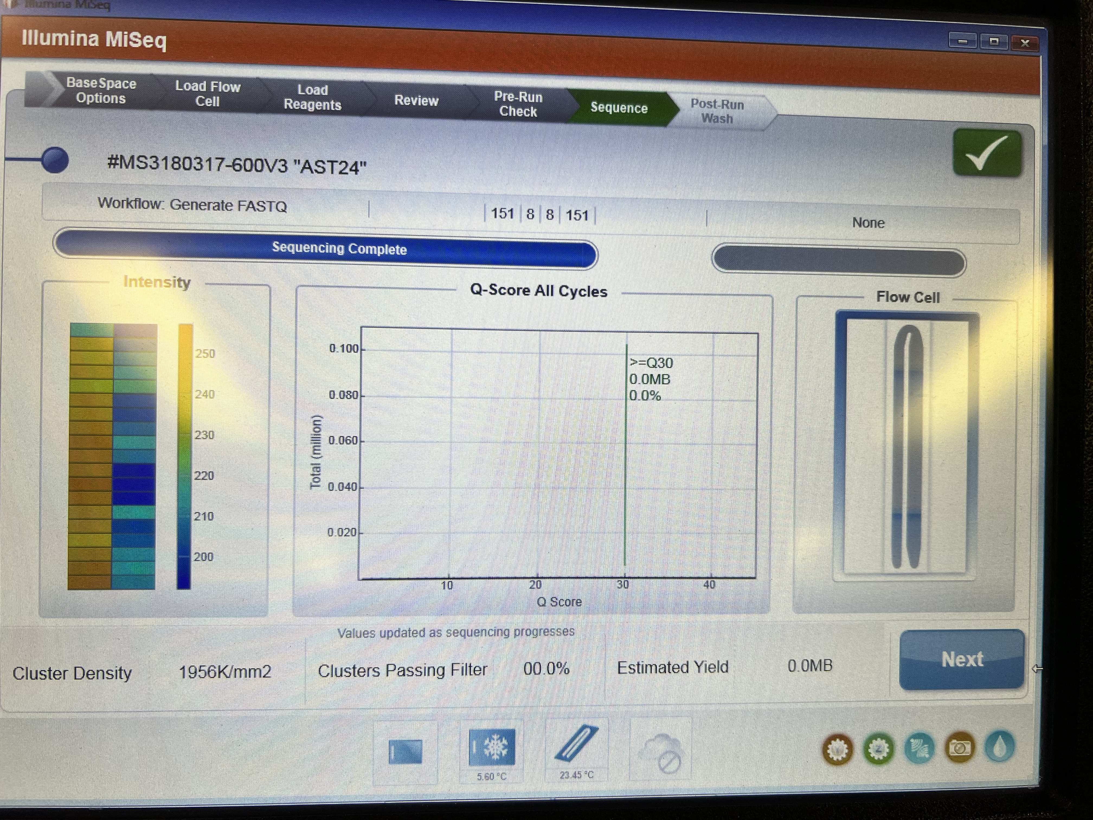
Task: Click the brown Y-stage motor gear icon
Action: click(838, 750)
